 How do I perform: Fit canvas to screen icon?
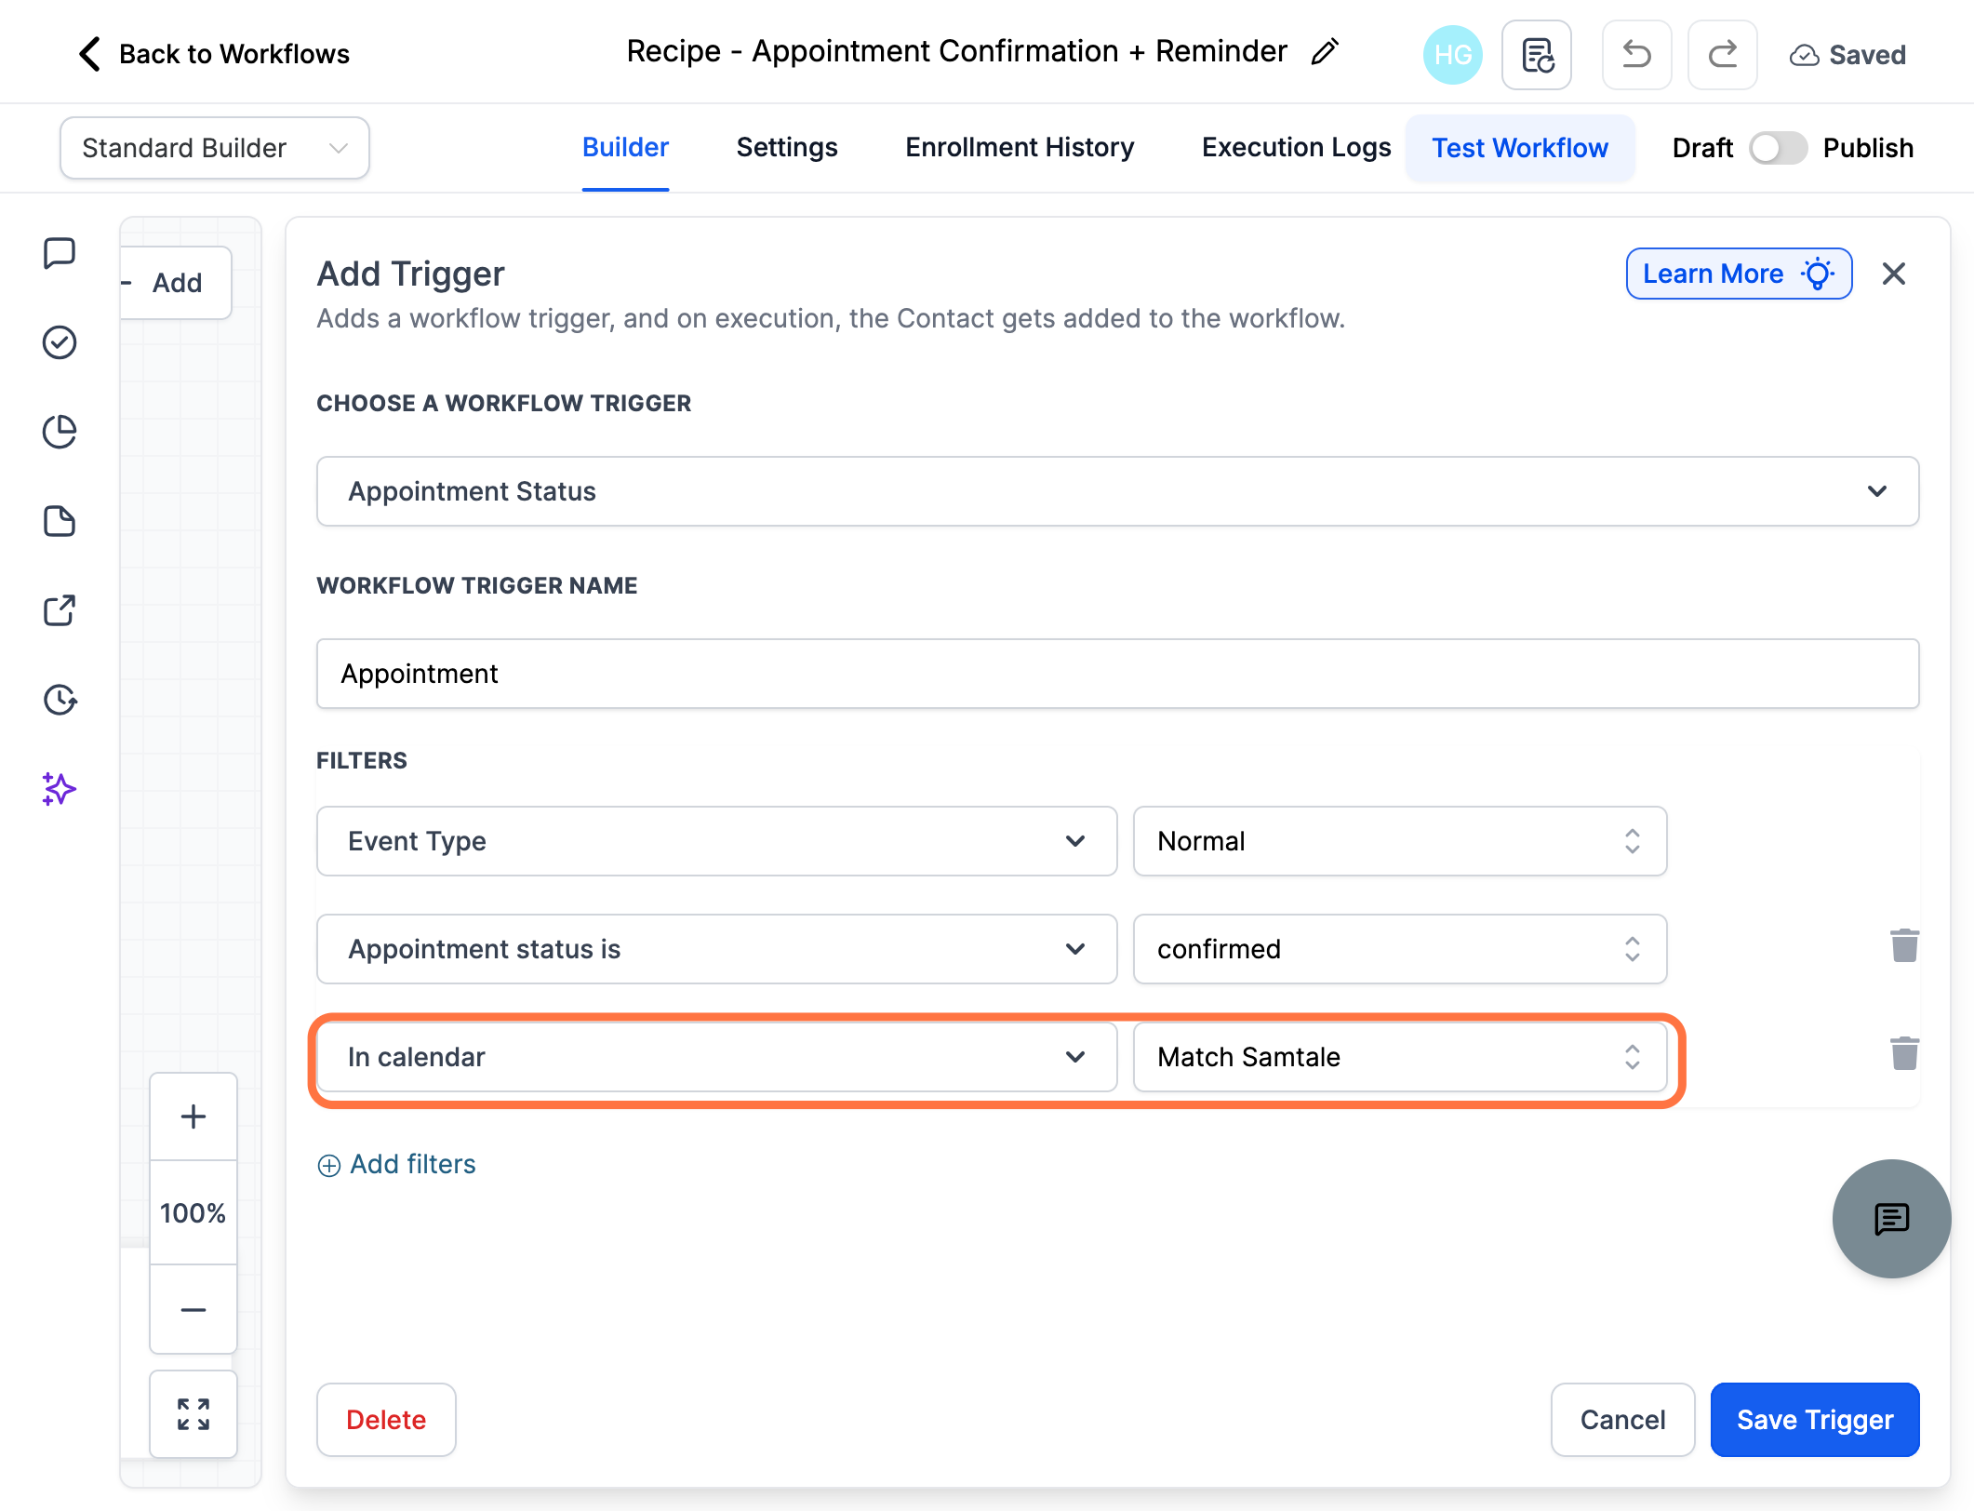pyautogui.click(x=193, y=1414)
